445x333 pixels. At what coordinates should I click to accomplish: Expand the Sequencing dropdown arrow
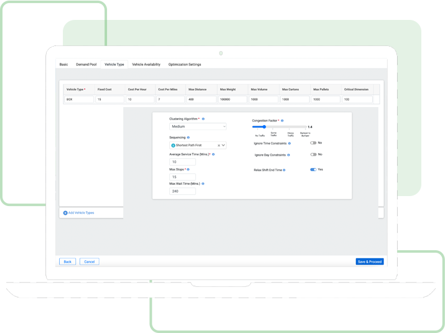[223, 145]
